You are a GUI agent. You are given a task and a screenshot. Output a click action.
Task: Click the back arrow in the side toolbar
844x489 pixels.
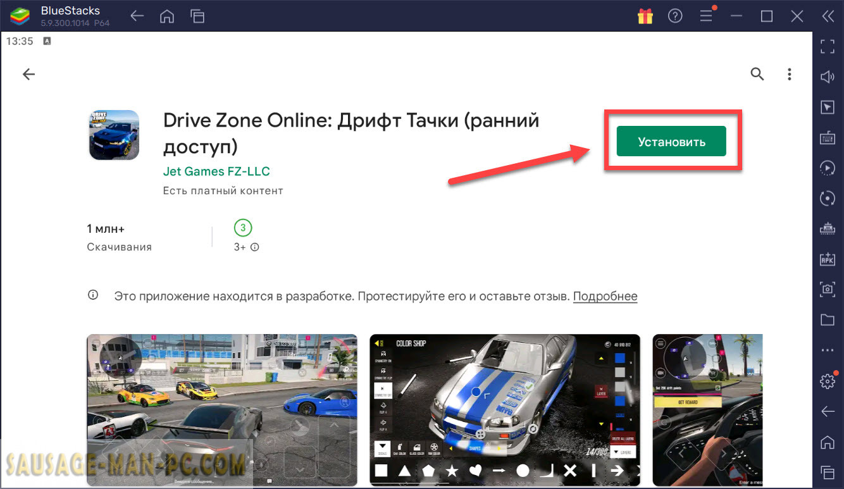tap(828, 411)
